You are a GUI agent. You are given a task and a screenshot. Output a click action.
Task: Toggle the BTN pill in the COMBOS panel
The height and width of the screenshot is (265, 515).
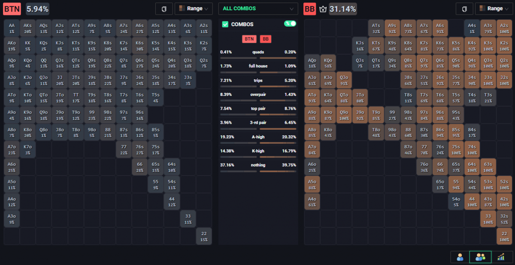pyautogui.click(x=249, y=39)
